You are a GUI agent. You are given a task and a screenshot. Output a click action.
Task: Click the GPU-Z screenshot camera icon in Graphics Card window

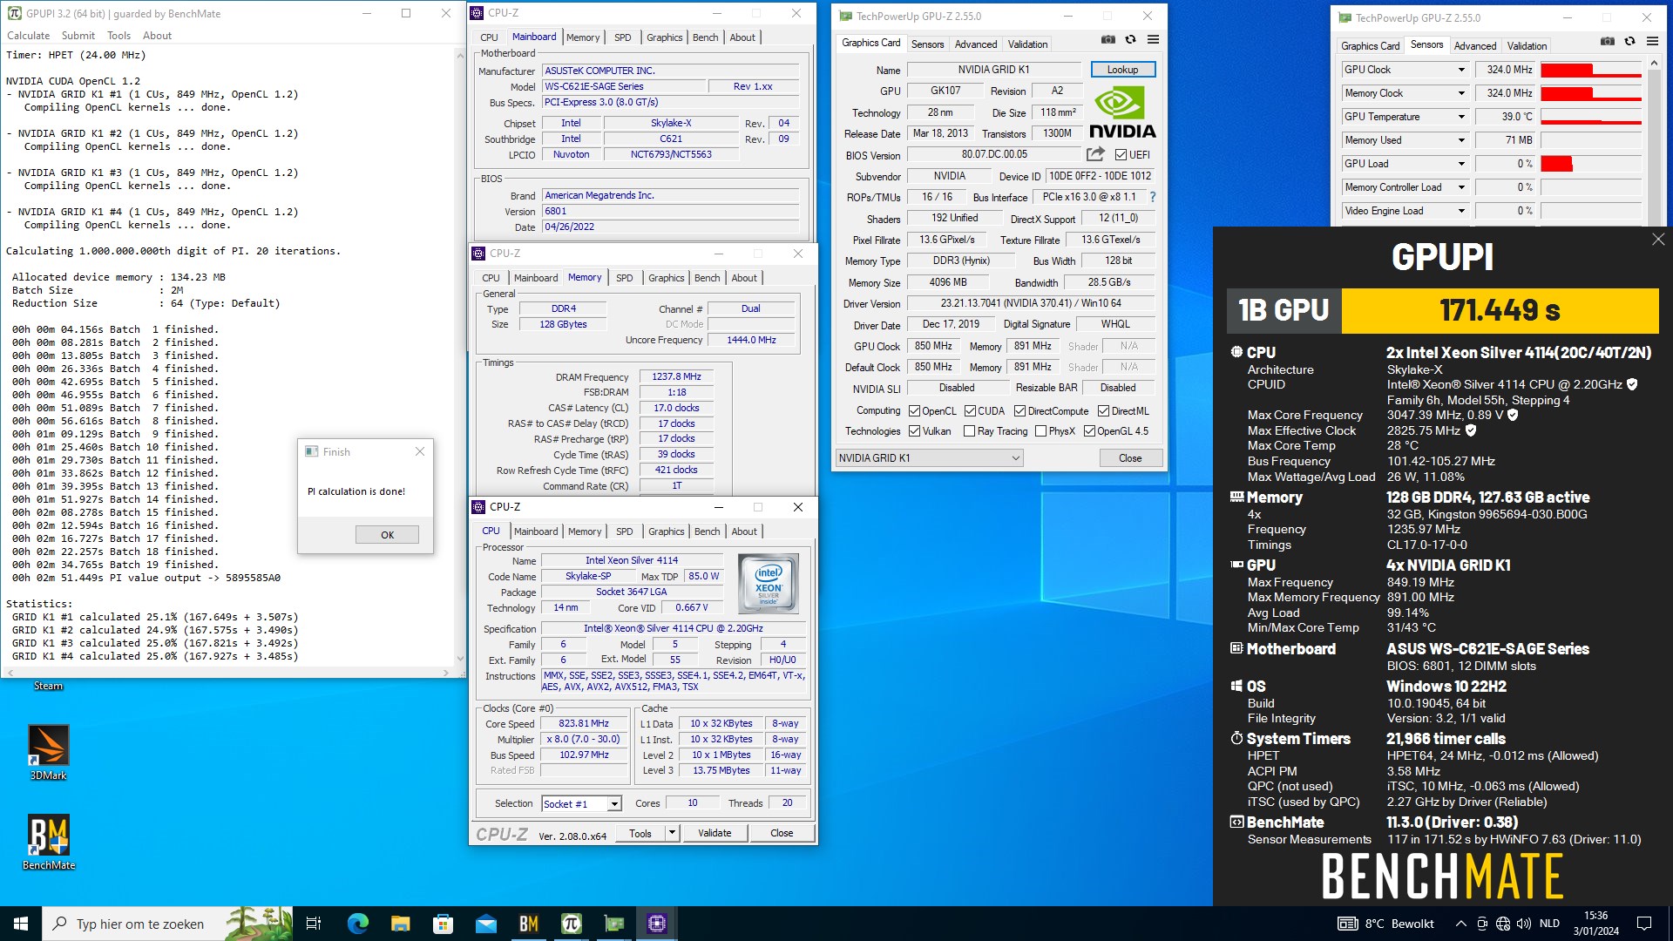(x=1107, y=40)
